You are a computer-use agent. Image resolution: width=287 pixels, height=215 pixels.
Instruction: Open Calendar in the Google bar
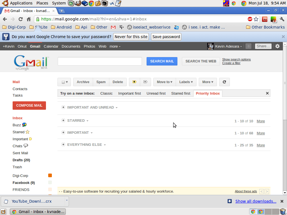[51, 46]
